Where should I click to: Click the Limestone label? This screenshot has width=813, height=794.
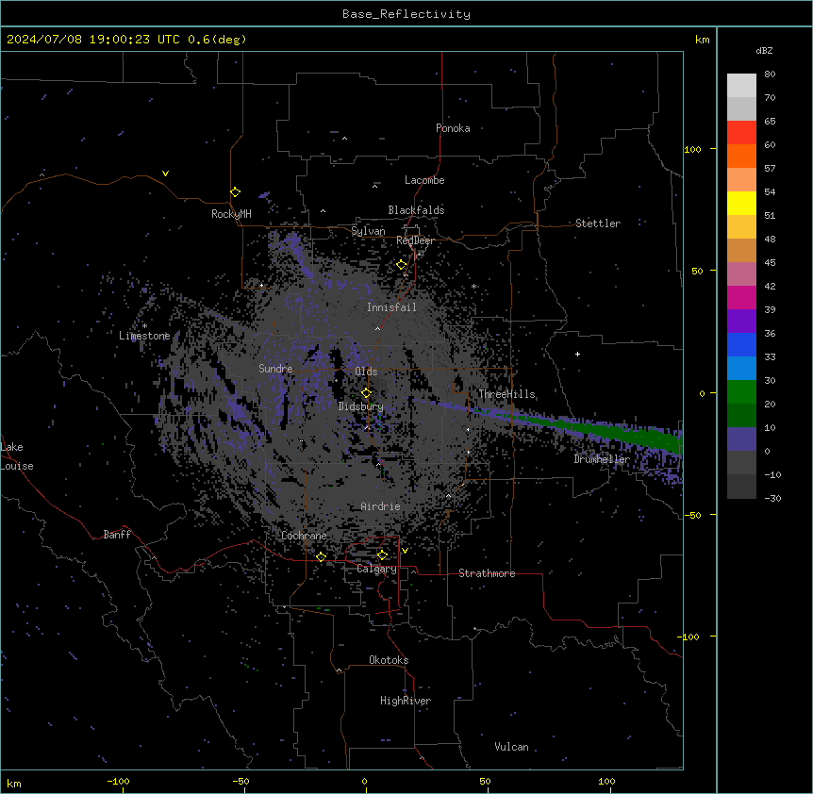point(144,336)
